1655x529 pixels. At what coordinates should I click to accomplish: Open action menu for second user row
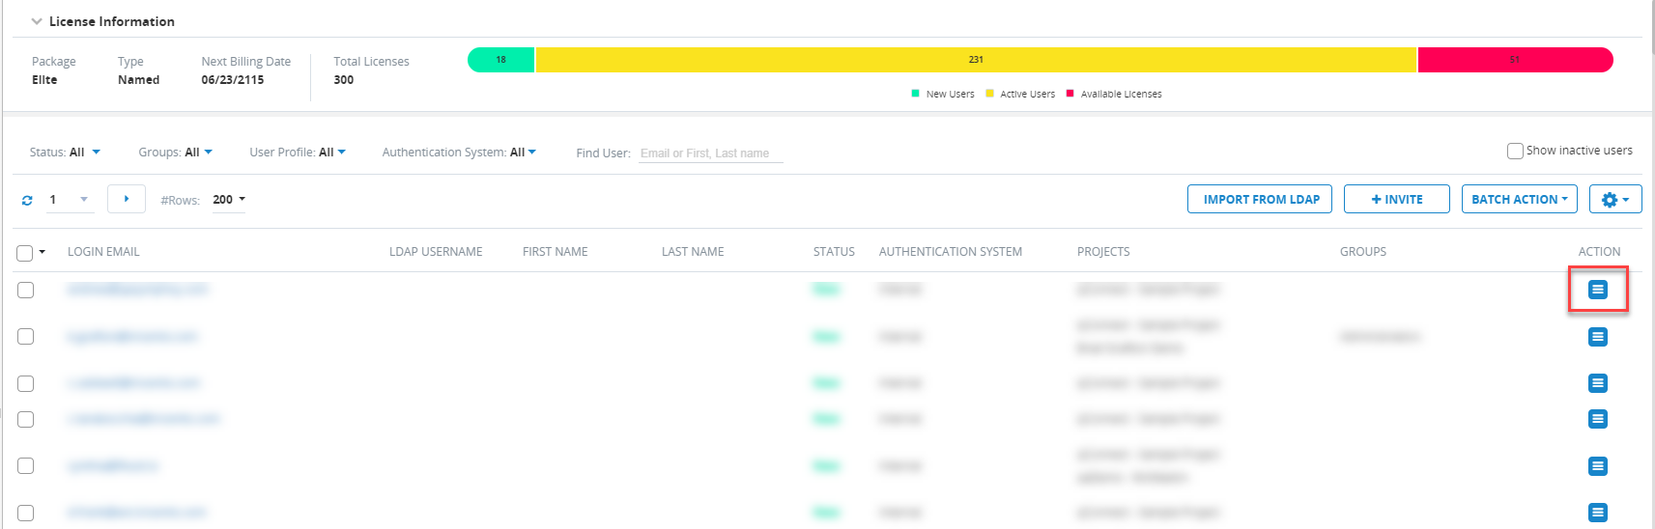click(x=1598, y=337)
